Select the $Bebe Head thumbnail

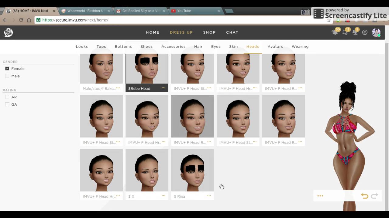(x=147, y=69)
